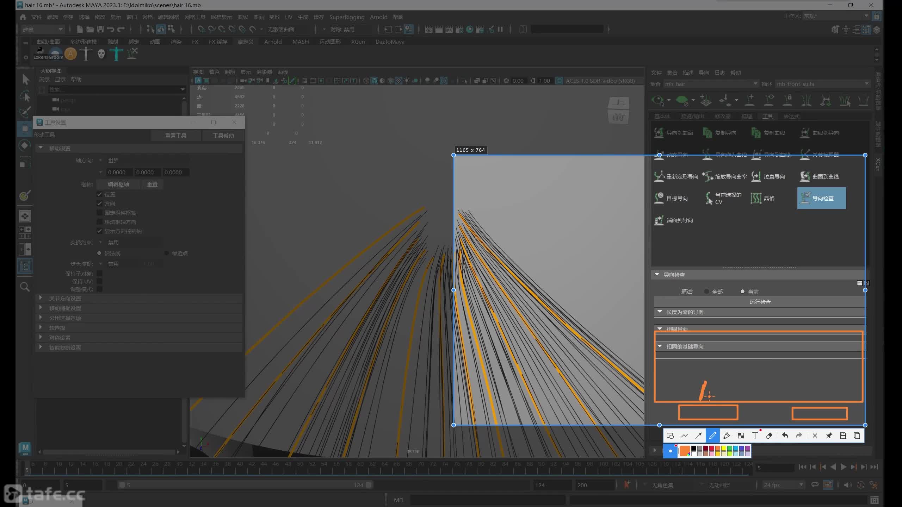Select the mosaic blur tool
Viewport: 902px width, 507px height.
point(741,436)
